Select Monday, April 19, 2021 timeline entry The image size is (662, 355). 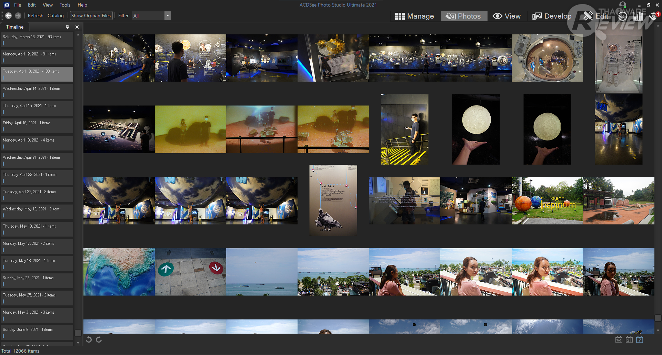(37, 143)
